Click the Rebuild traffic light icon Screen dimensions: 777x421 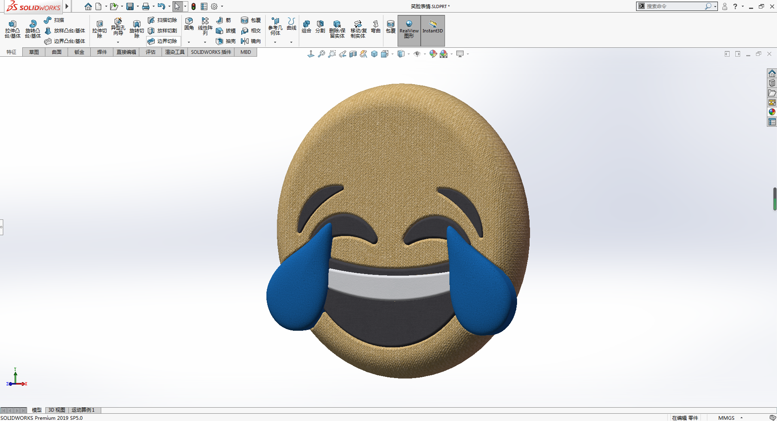[194, 6]
